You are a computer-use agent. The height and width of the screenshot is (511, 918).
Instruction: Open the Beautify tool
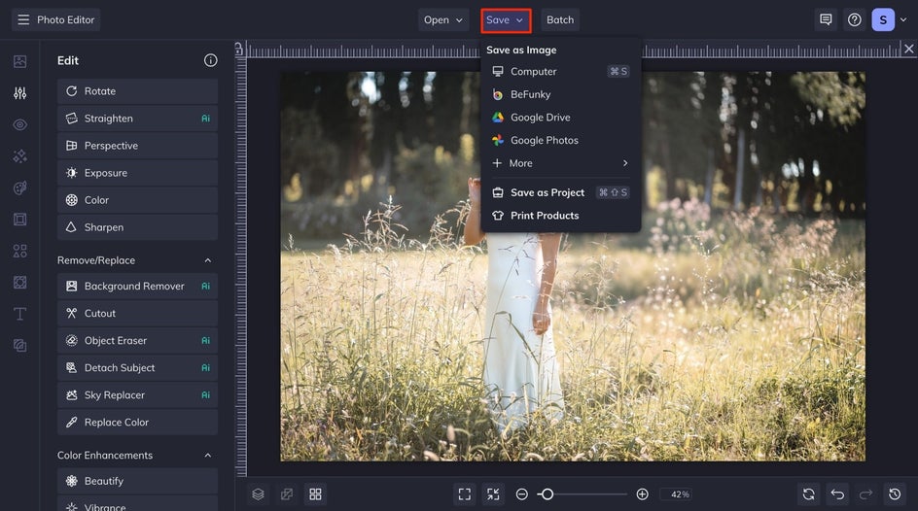click(137, 481)
